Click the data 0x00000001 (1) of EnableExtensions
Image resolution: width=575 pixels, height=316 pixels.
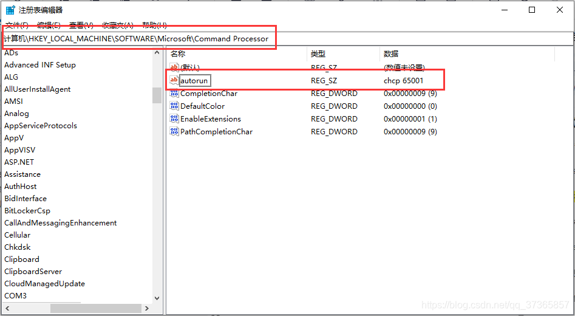[x=410, y=119]
